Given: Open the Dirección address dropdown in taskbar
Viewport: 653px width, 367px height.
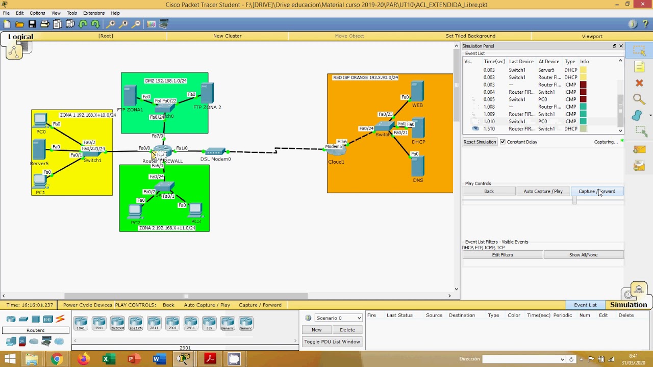Looking at the screenshot, I should click(563, 359).
